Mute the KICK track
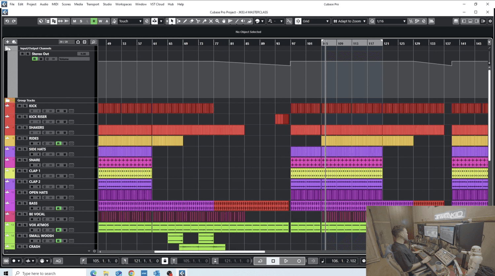This screenshot has height=276, width=495. click(19, 106)
